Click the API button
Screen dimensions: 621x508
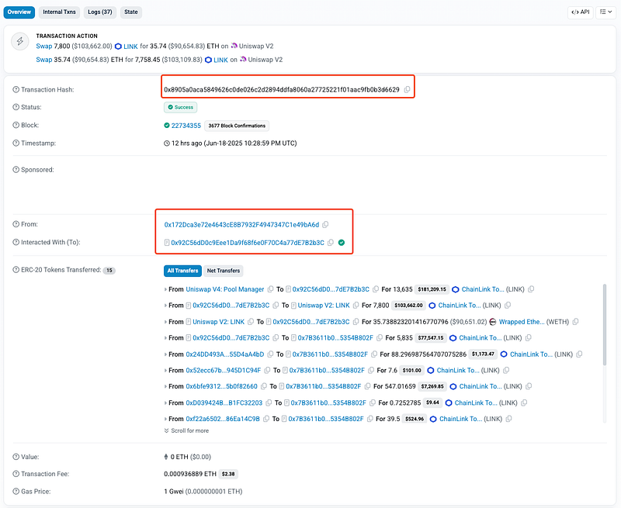580,12
